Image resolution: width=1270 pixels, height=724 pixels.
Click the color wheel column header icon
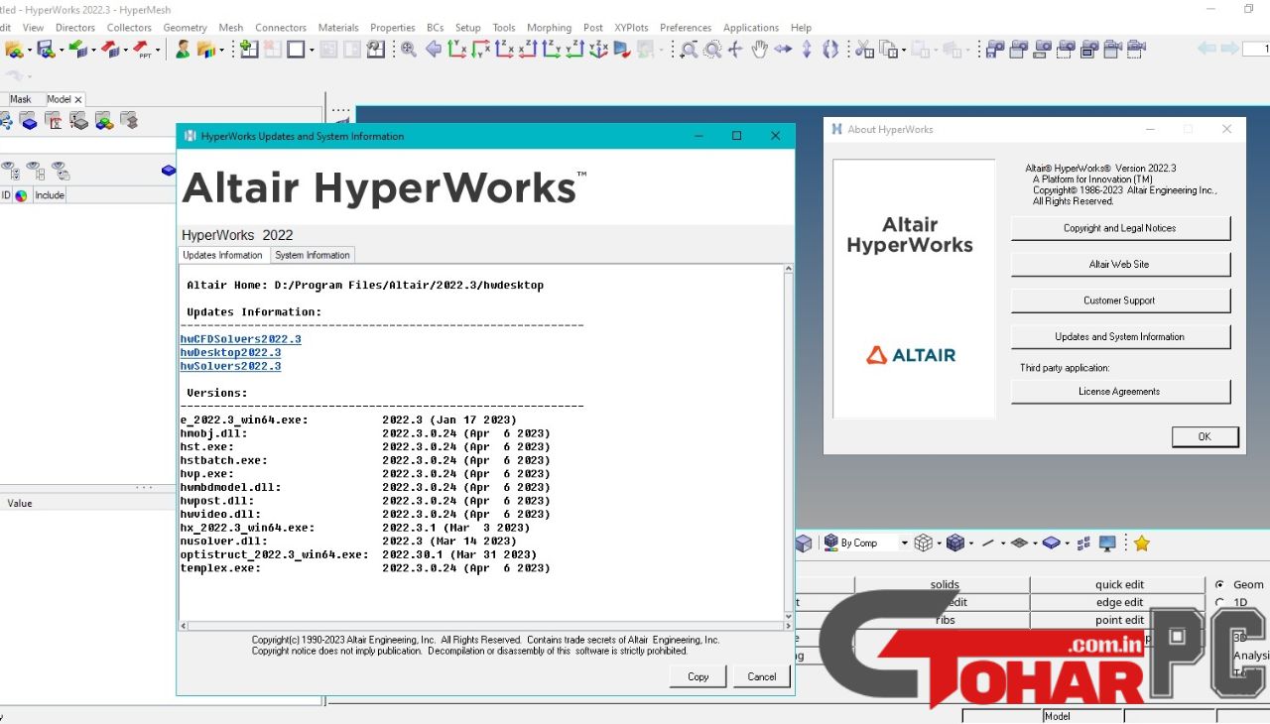(21, 195)
